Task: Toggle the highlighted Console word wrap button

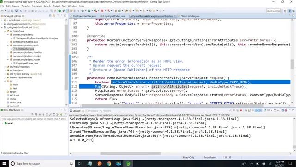Action: tap(260, 110)
